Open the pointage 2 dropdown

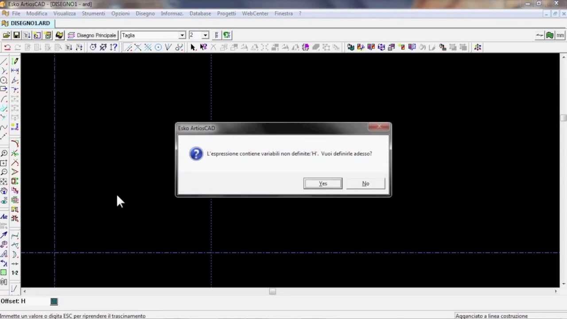tap(205, 35)
